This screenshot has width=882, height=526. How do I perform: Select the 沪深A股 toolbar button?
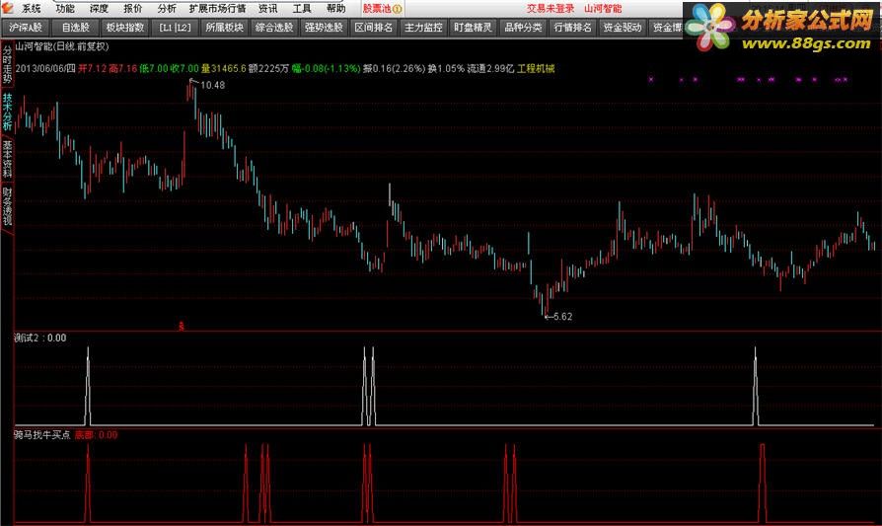click(26, 27)
